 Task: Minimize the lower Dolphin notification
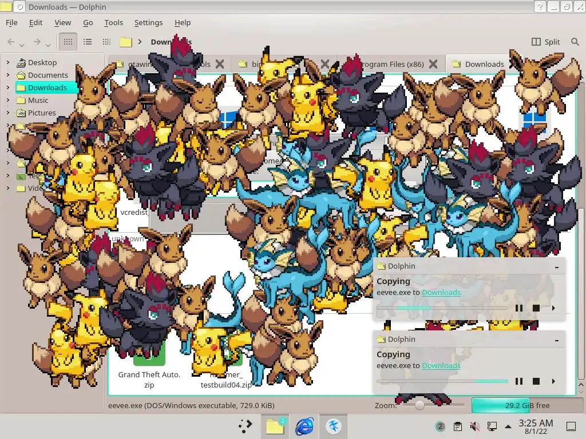coord(557,340)
